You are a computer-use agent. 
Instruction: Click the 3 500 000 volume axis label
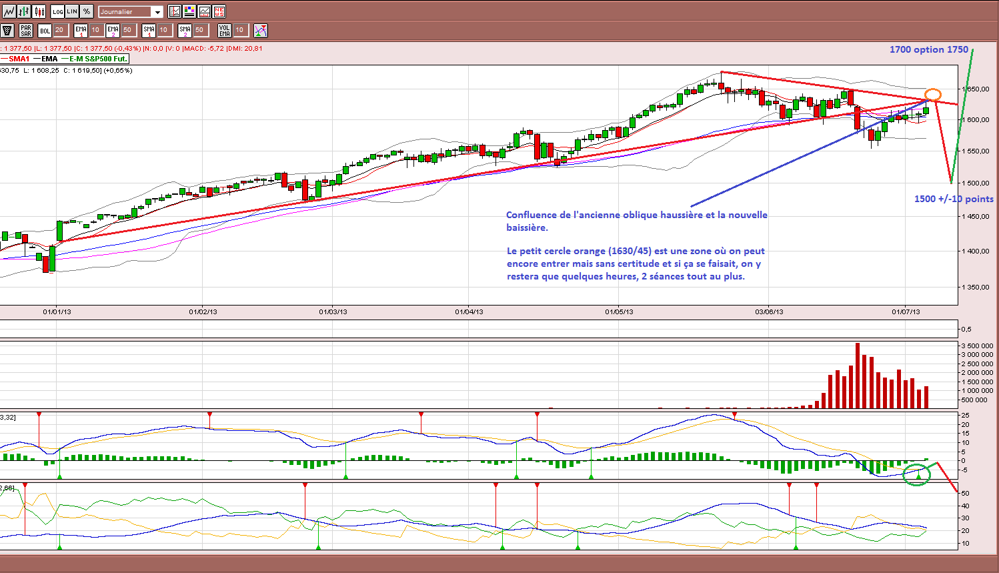977,346
